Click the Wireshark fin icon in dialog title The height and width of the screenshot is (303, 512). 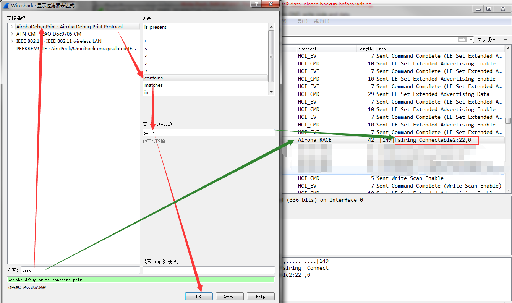click(x=6, y=6)
